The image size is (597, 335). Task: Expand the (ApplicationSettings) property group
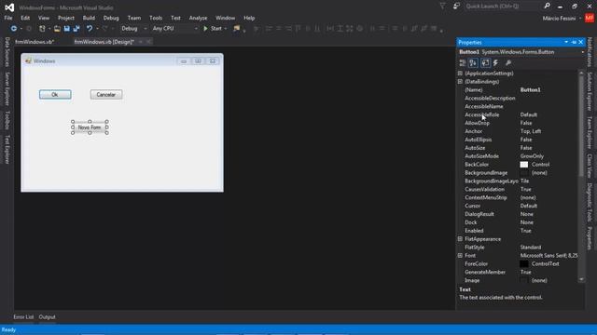click(460, 74)
